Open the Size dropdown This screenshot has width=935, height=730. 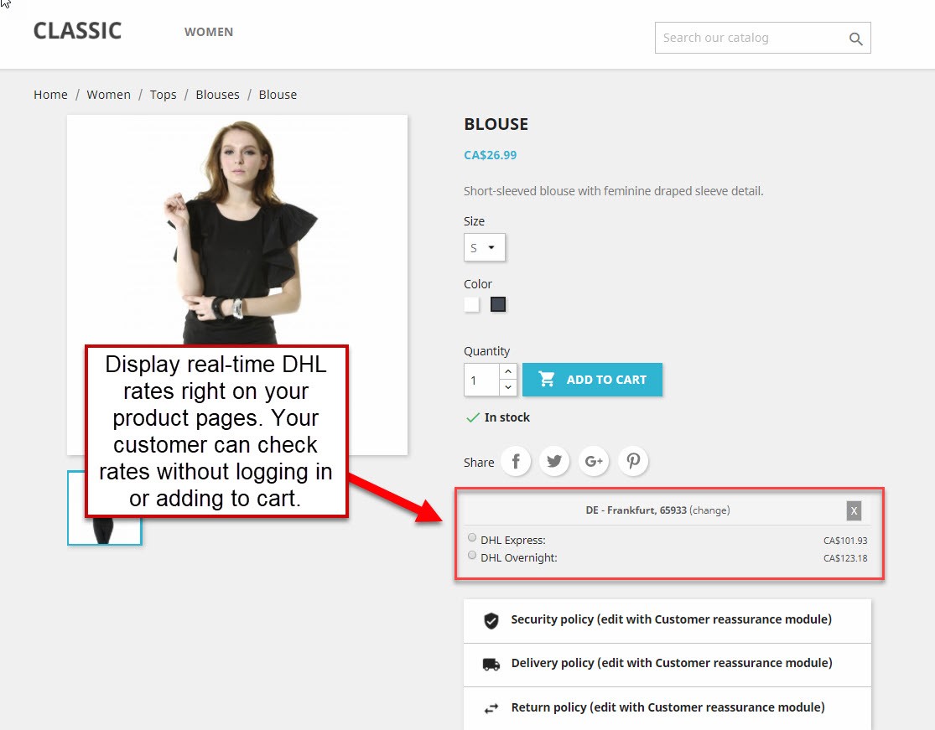tap(484, 247)
